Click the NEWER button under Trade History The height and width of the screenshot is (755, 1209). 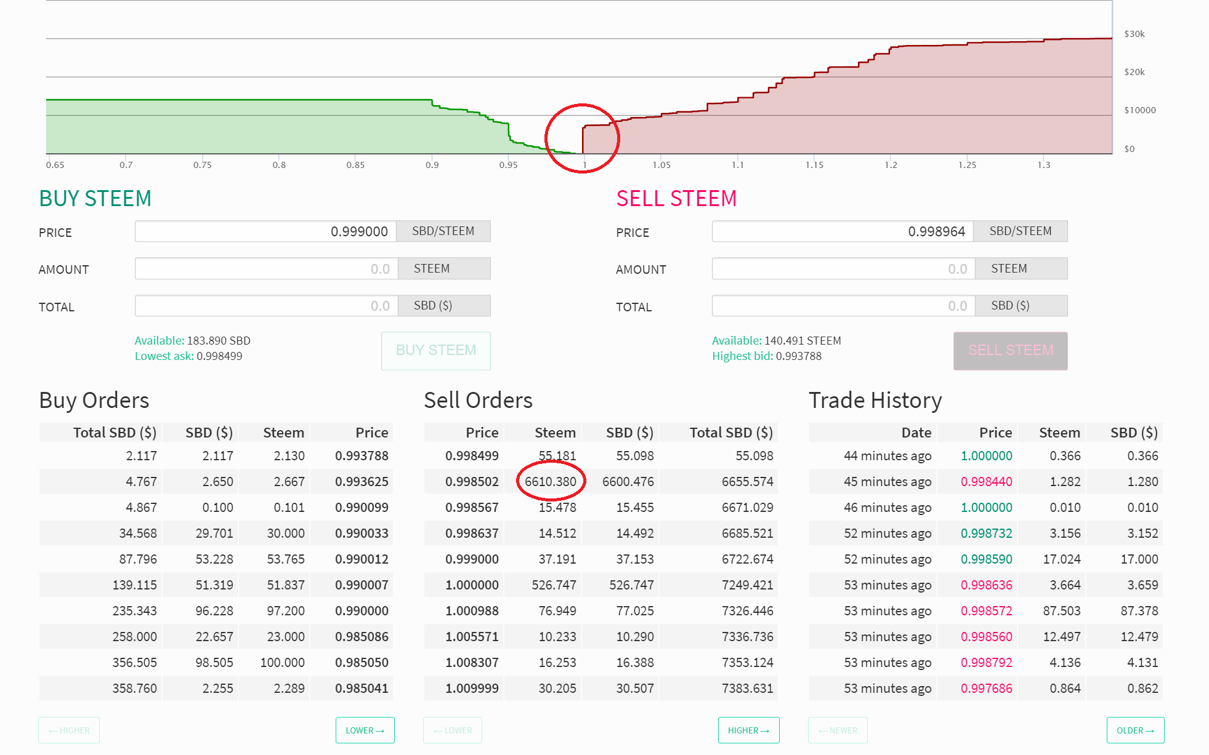tap(838, 730)
